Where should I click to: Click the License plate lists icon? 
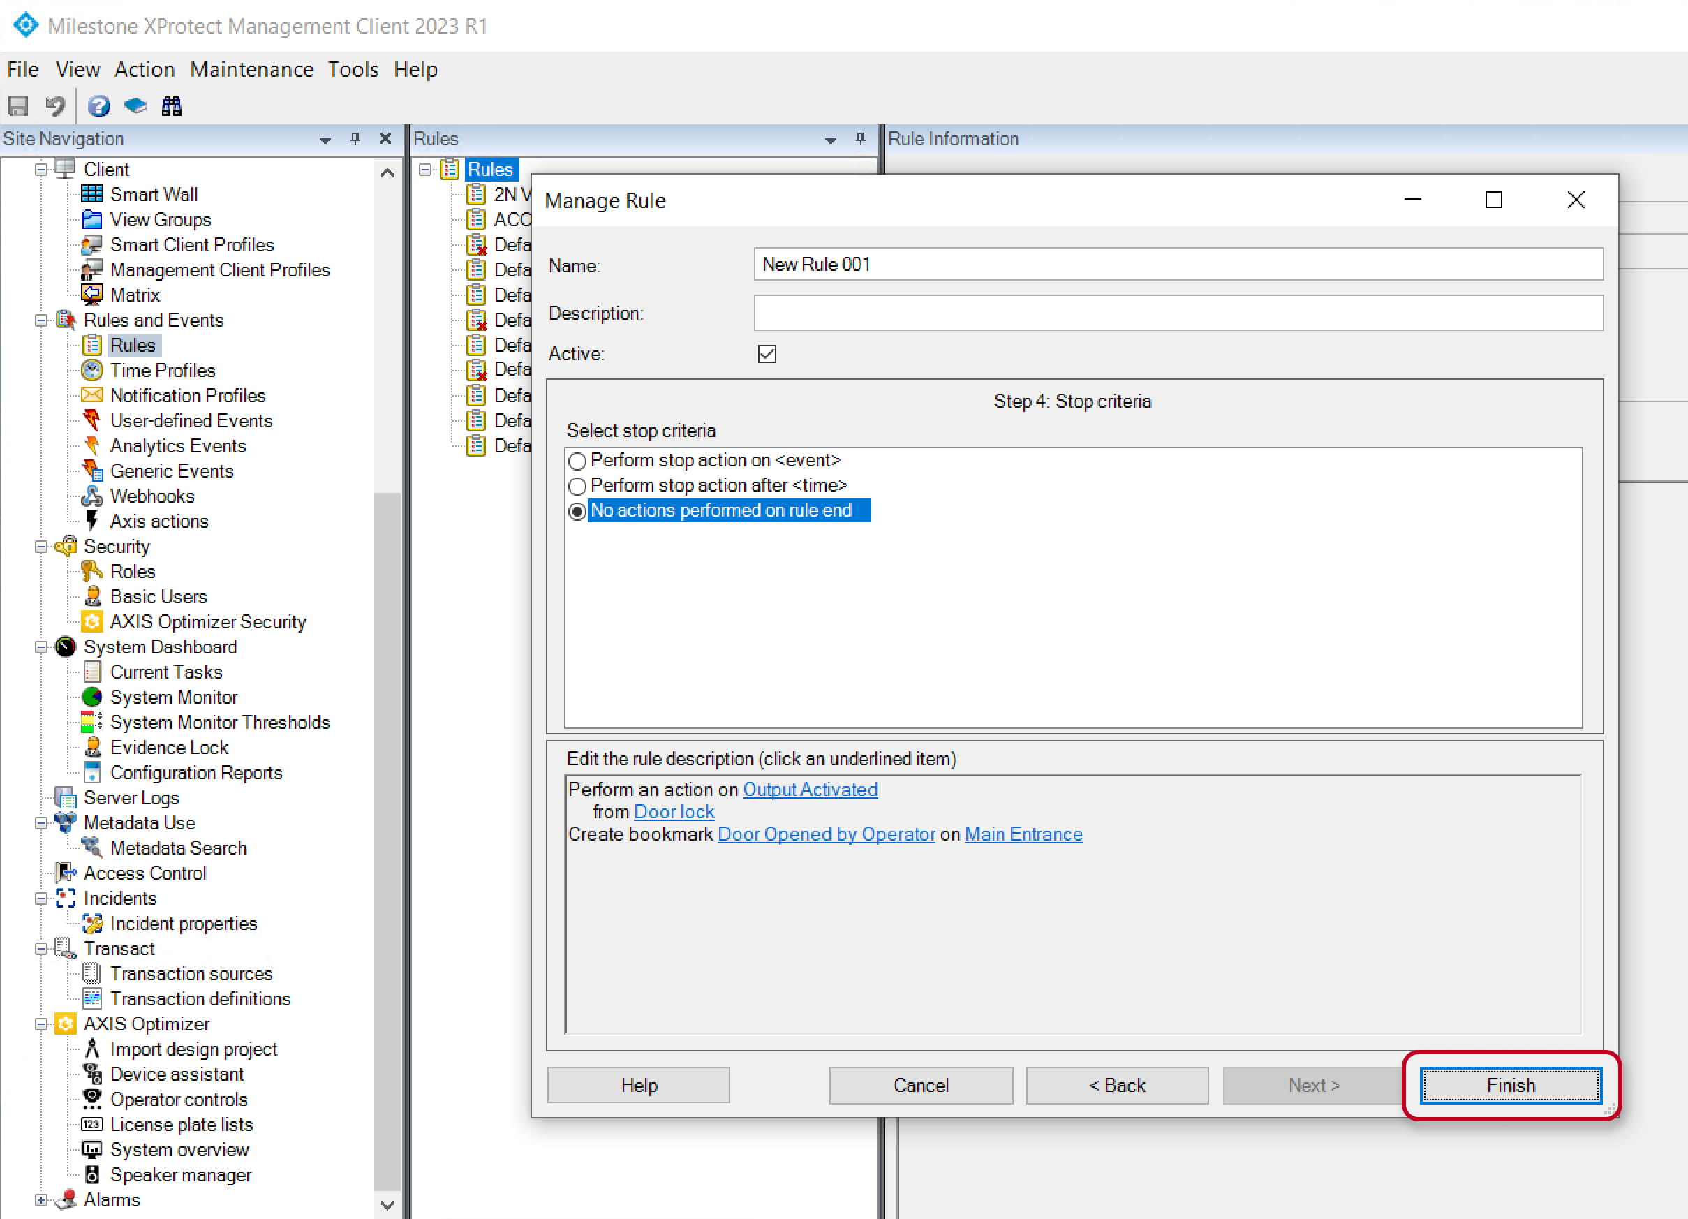(x=91, y=1125)
